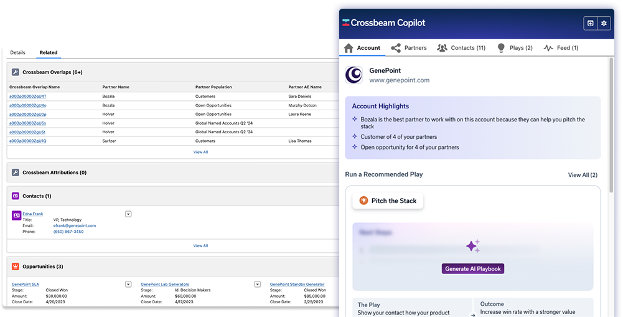Click View All (2) recommended plays
Viewport: 623px width, 317px height.
pos(583,175)
